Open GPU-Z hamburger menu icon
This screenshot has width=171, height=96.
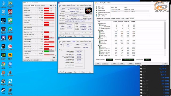(55, 5)
